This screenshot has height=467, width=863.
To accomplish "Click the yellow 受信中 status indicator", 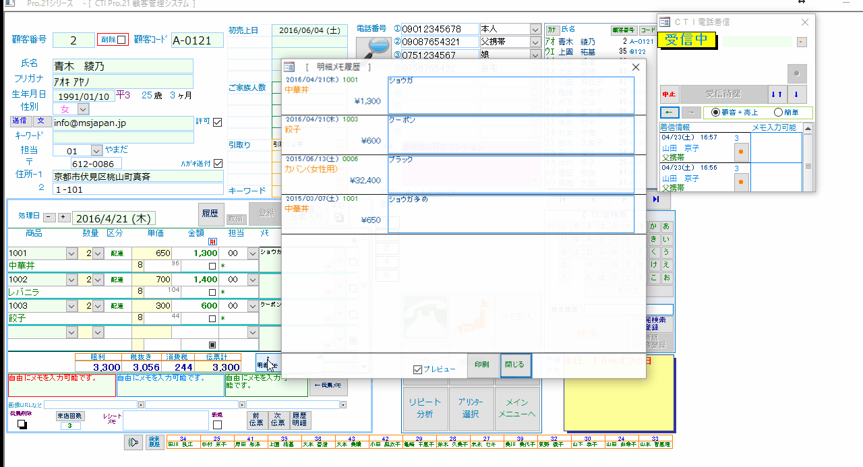I will (x=687, y=40).
